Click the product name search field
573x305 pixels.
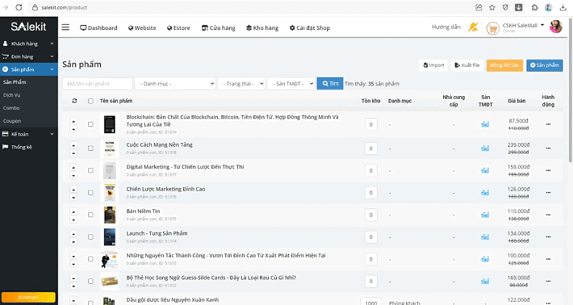pos(97,84)
